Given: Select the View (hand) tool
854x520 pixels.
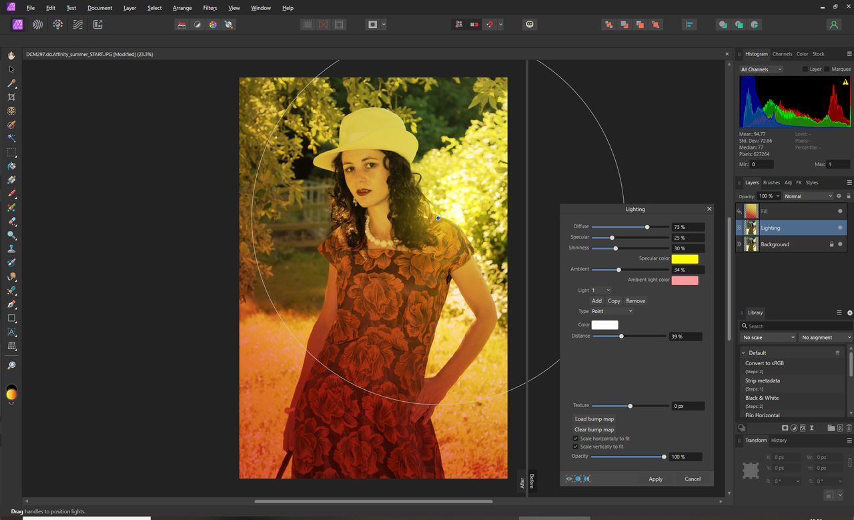Looking at the screenshot, I should [11, 55].
